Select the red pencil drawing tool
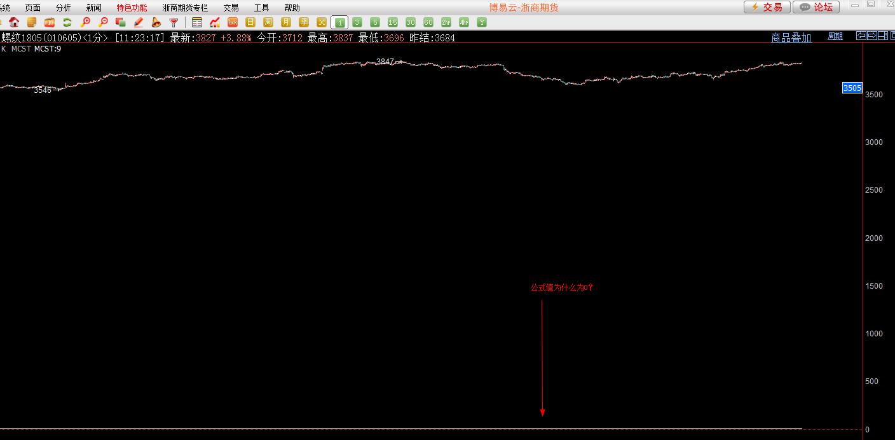This screenshot has width=895, height=440. click(x=139, y=22)
